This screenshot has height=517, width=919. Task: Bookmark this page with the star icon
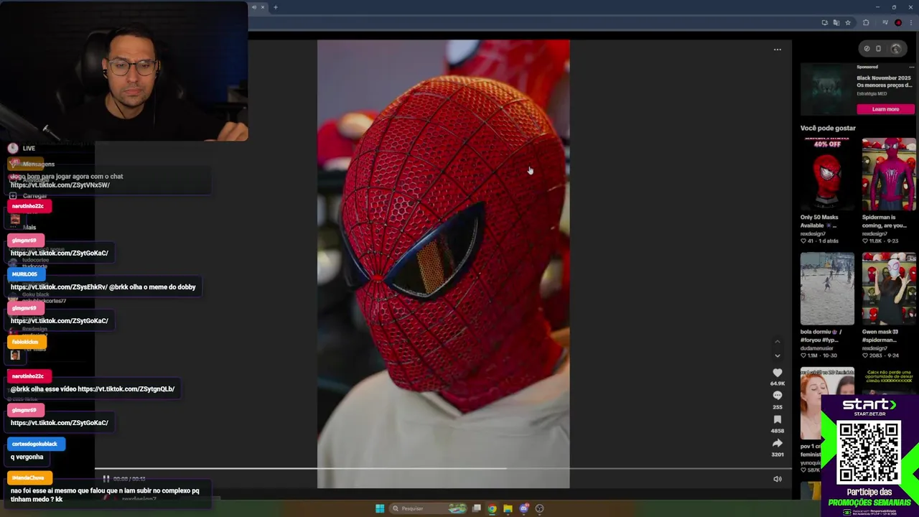coord(847,22)
